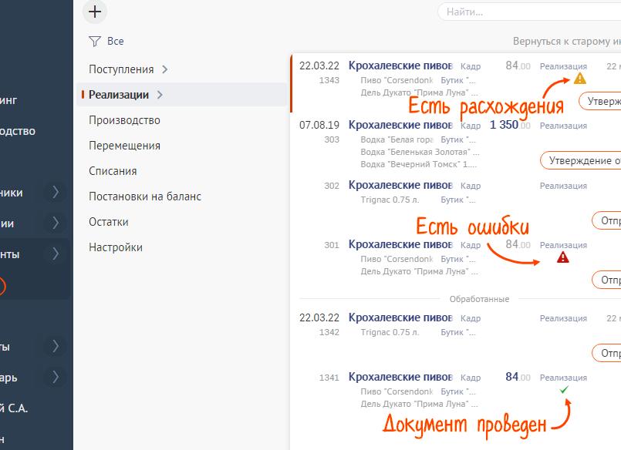This screenshot has height=450, width=621.
Task: Expand the dark sidebar chevron beside 'арь'
Action: click(x=56, y=378)
